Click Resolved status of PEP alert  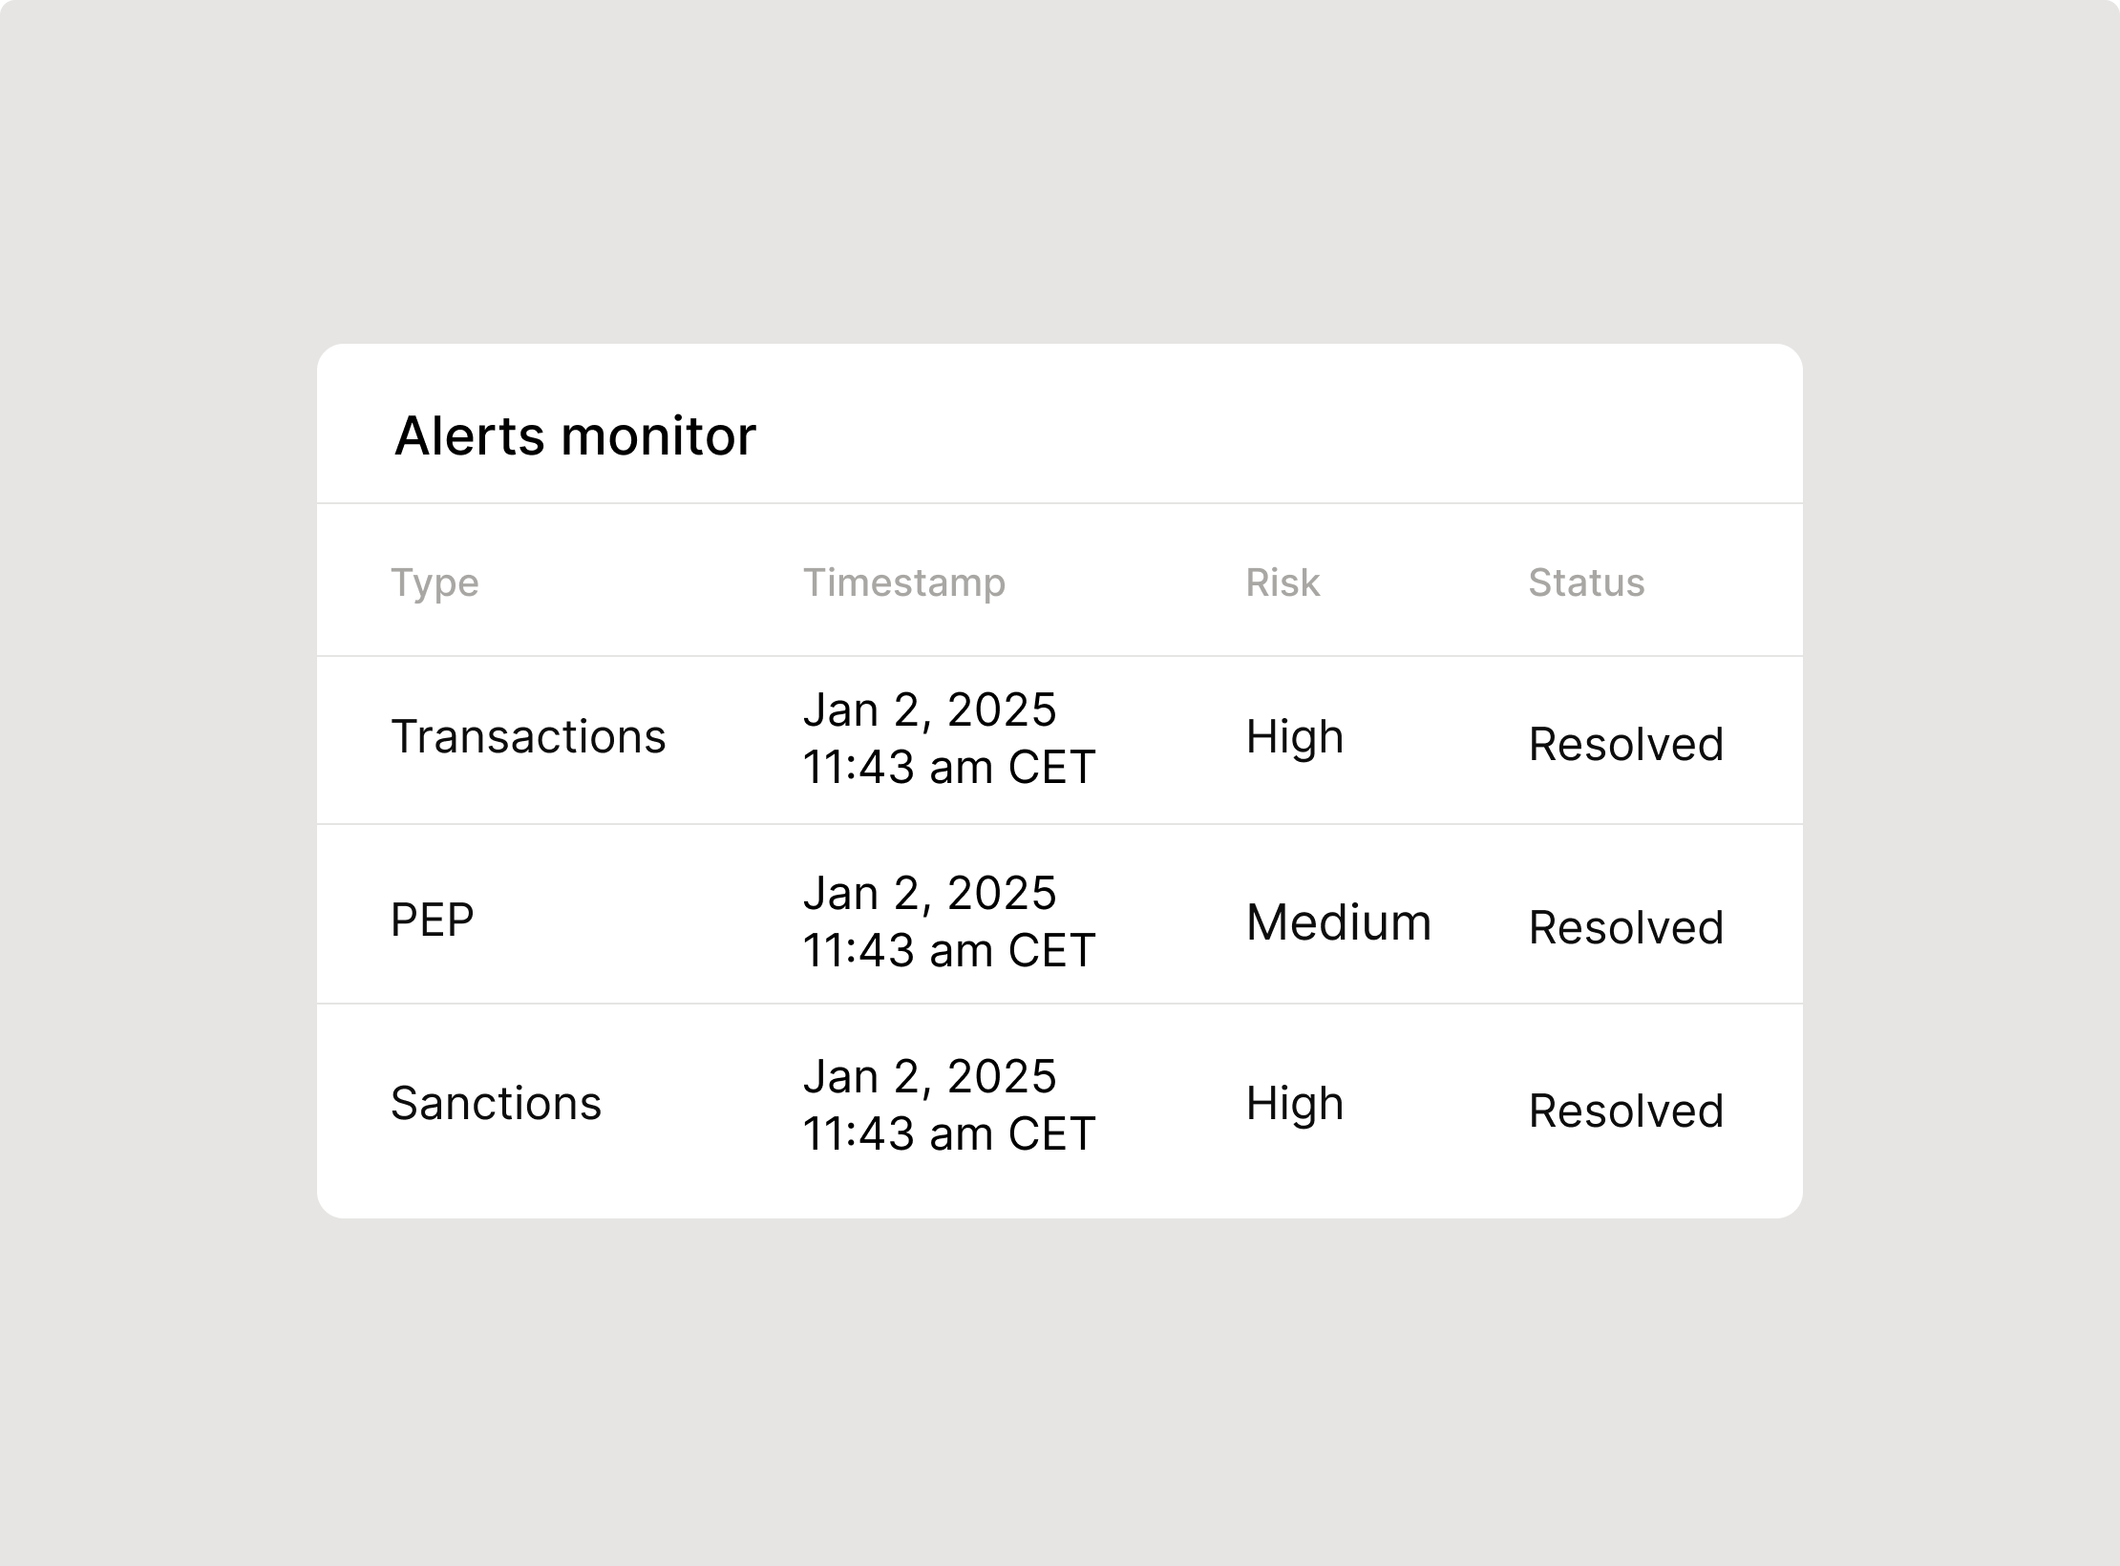pos(1626,928)
